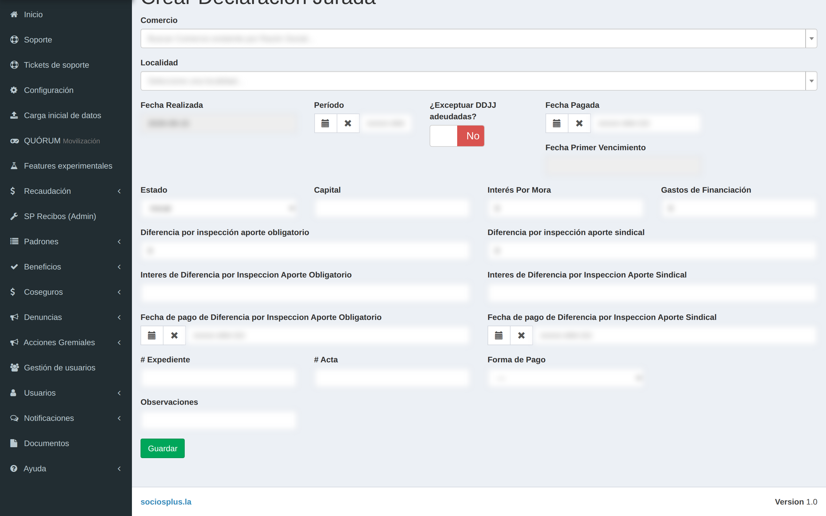826x516 pixels.
Task: Click the Guardar button
Action: tap(162, 448)
